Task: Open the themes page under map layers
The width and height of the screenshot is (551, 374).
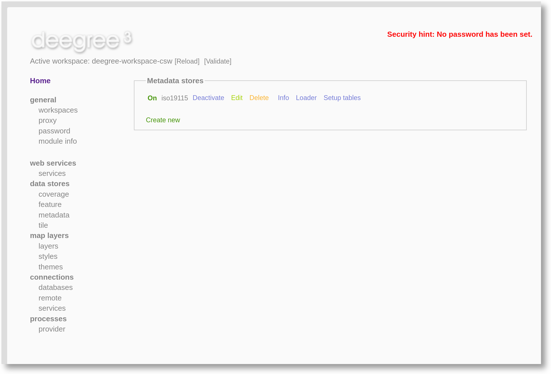Action: click(51, 267)
